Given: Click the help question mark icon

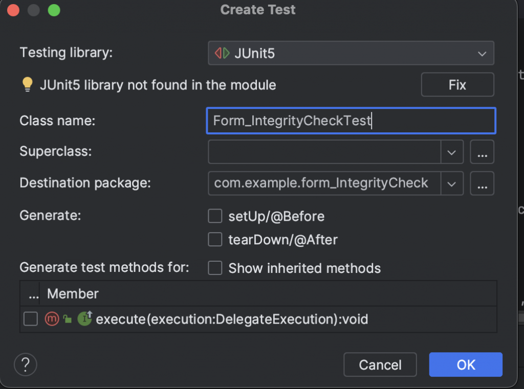Looking at the screenshot, I should pos(26,364).
